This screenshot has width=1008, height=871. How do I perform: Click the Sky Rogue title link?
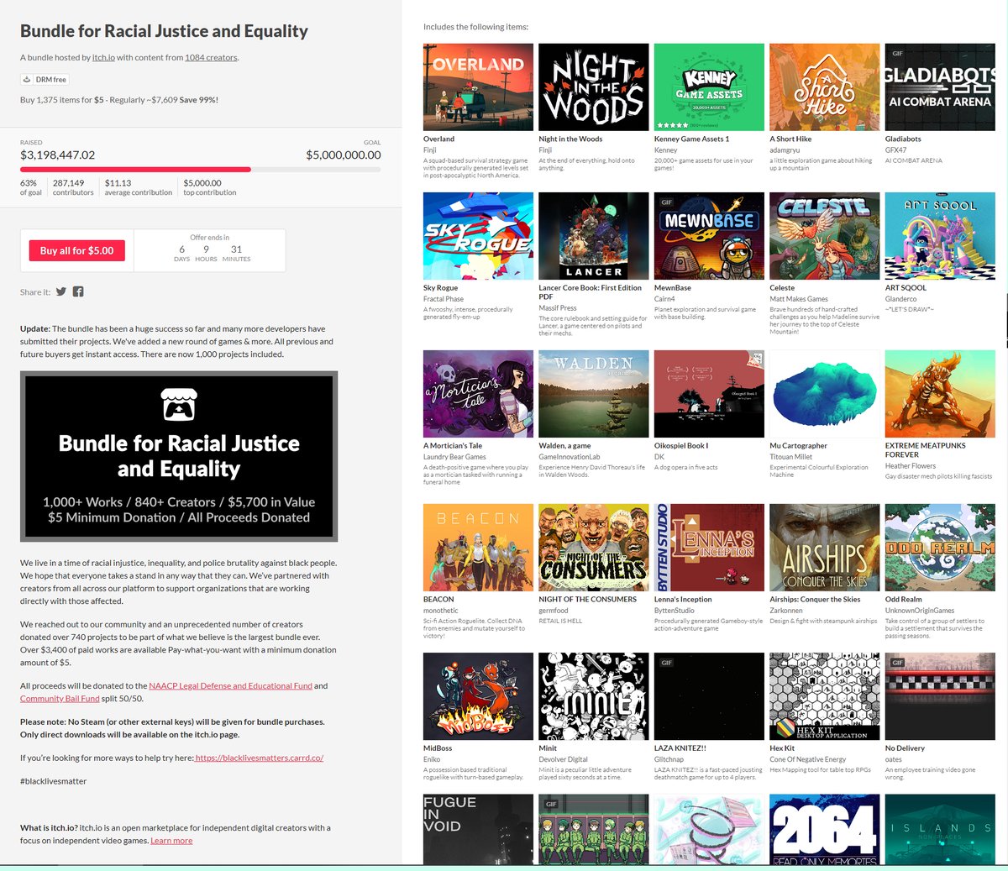(x=441, y=288)
